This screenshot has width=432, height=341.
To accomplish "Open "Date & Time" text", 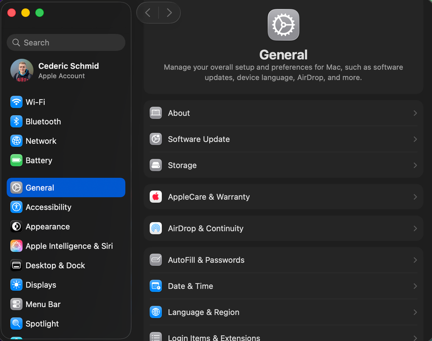I will click(x=191, y=286).
